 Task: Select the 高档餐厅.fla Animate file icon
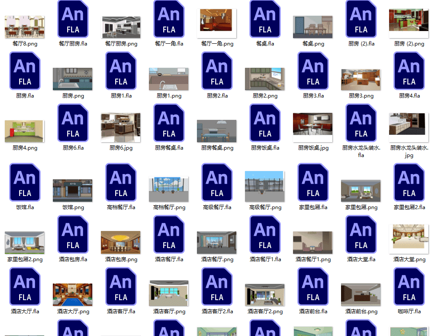pos(121,182)
